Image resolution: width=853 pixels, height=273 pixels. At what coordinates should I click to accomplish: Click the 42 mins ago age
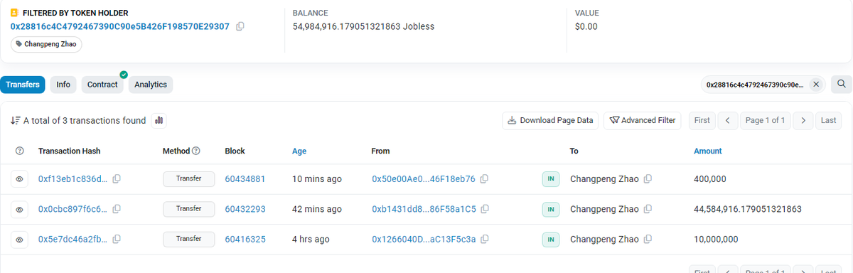pyautogui.click(x=317, y=209)
